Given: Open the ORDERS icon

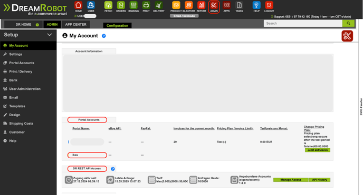Looking at the screenshot, I should pos(121,5).
